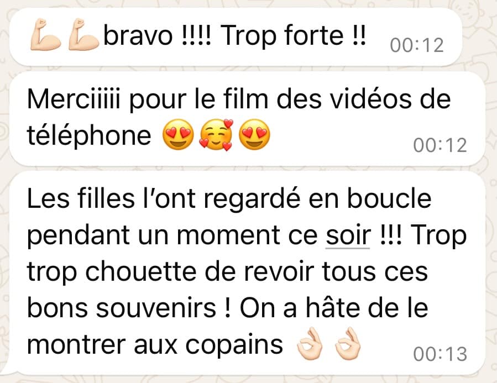
Task: Click the second flexed biceps emoji
Action: point(83,34)
